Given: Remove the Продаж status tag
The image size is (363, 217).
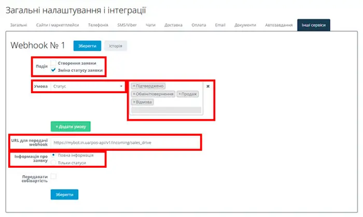Looking at the screenshot, I should click(179, 94).
